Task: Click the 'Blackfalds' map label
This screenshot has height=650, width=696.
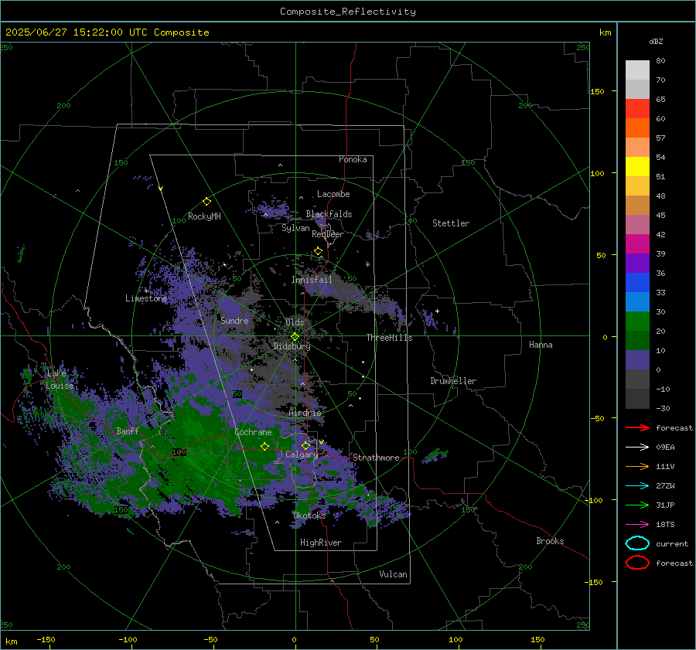Action: point(329,214)
